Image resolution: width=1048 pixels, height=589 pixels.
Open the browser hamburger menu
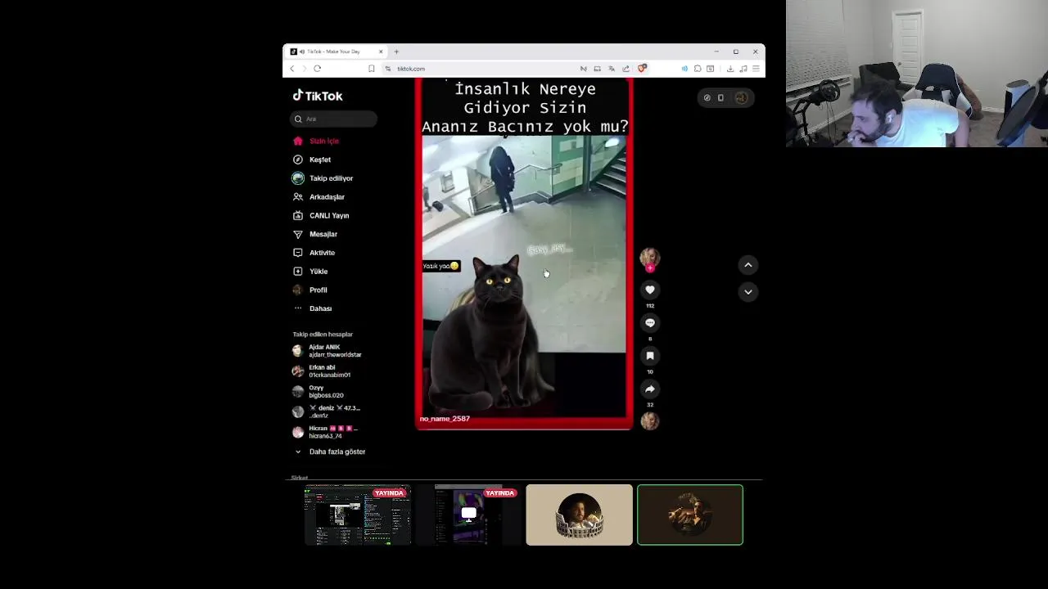pyautogui.click(x=756, y=69)
